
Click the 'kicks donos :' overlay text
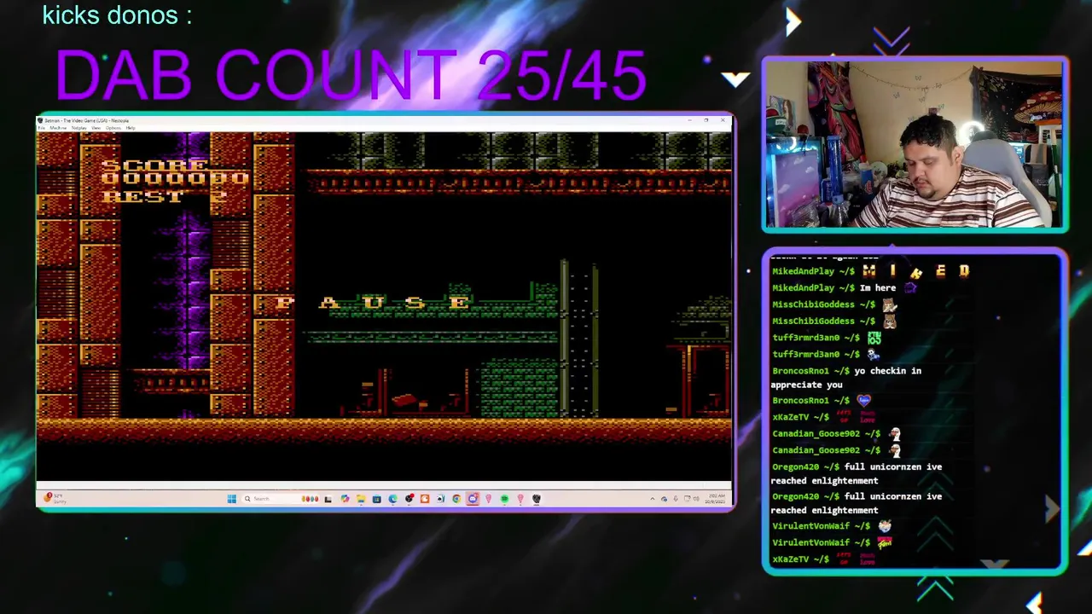click(x=117, y=14)
